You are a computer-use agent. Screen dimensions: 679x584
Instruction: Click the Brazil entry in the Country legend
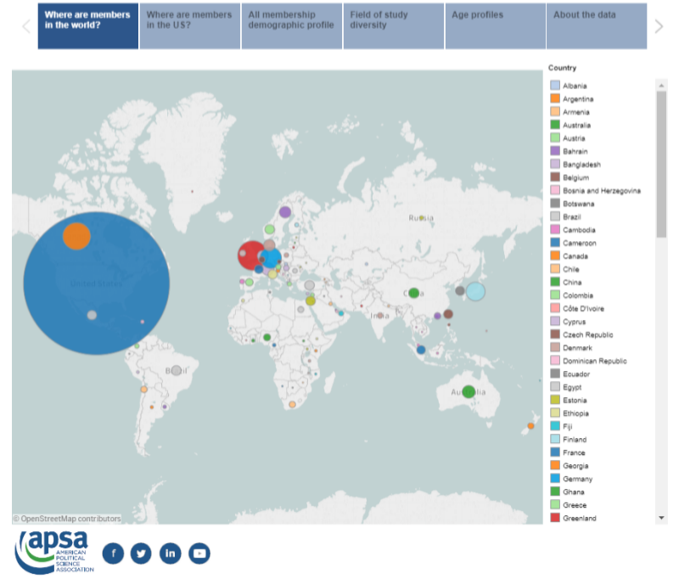click(x=556, y=216)
